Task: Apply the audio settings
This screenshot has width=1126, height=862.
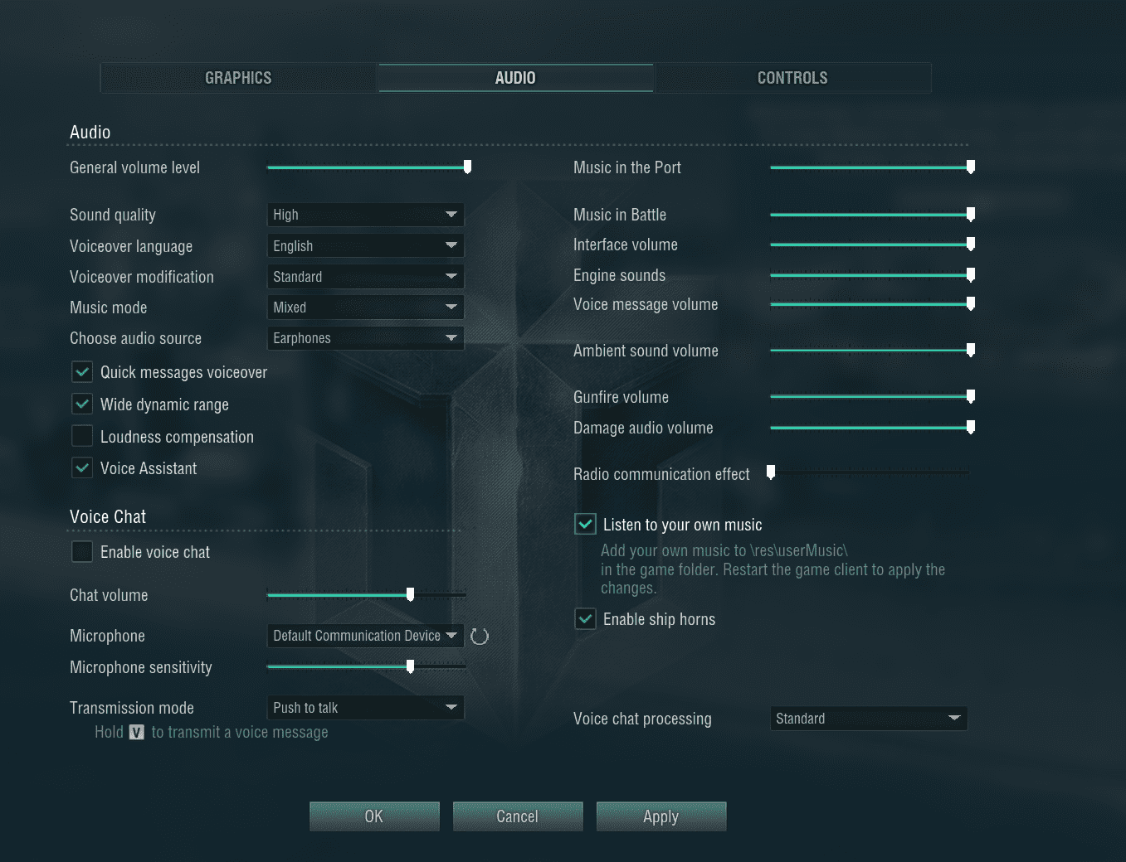Action: pyautogui.click(x=661, y=816)
